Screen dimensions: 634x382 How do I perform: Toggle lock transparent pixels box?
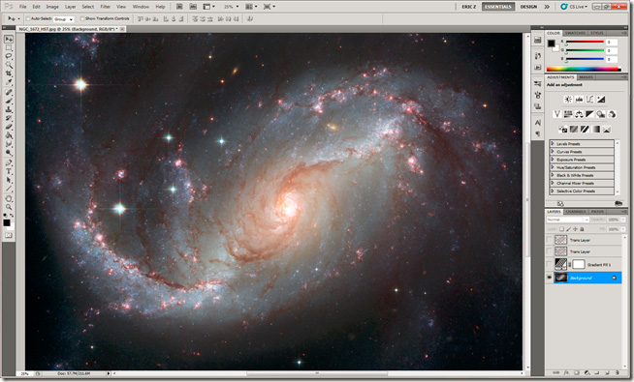tap(561, 229)
